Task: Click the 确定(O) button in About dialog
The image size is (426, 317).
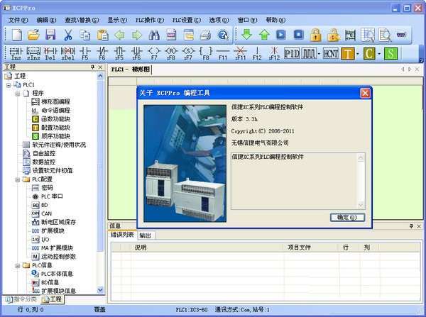Action: (347, 218)
